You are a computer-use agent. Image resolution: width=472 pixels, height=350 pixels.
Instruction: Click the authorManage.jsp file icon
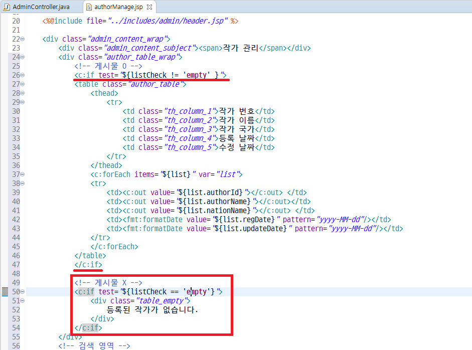coord(89,7)
